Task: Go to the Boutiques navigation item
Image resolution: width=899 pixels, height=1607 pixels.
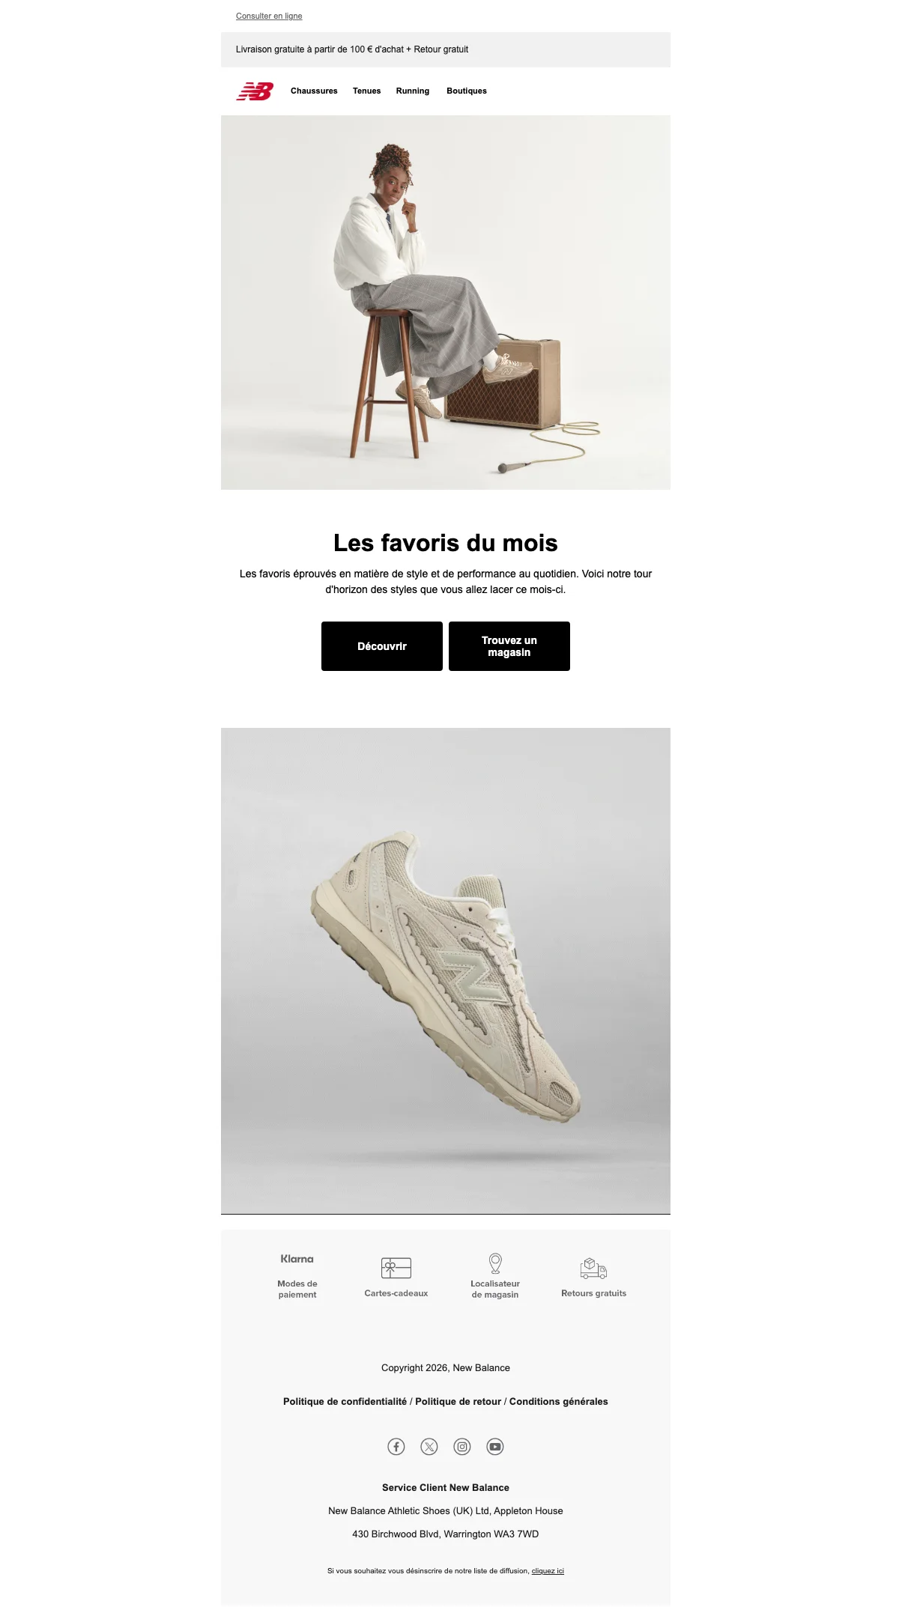Action: 467,91
